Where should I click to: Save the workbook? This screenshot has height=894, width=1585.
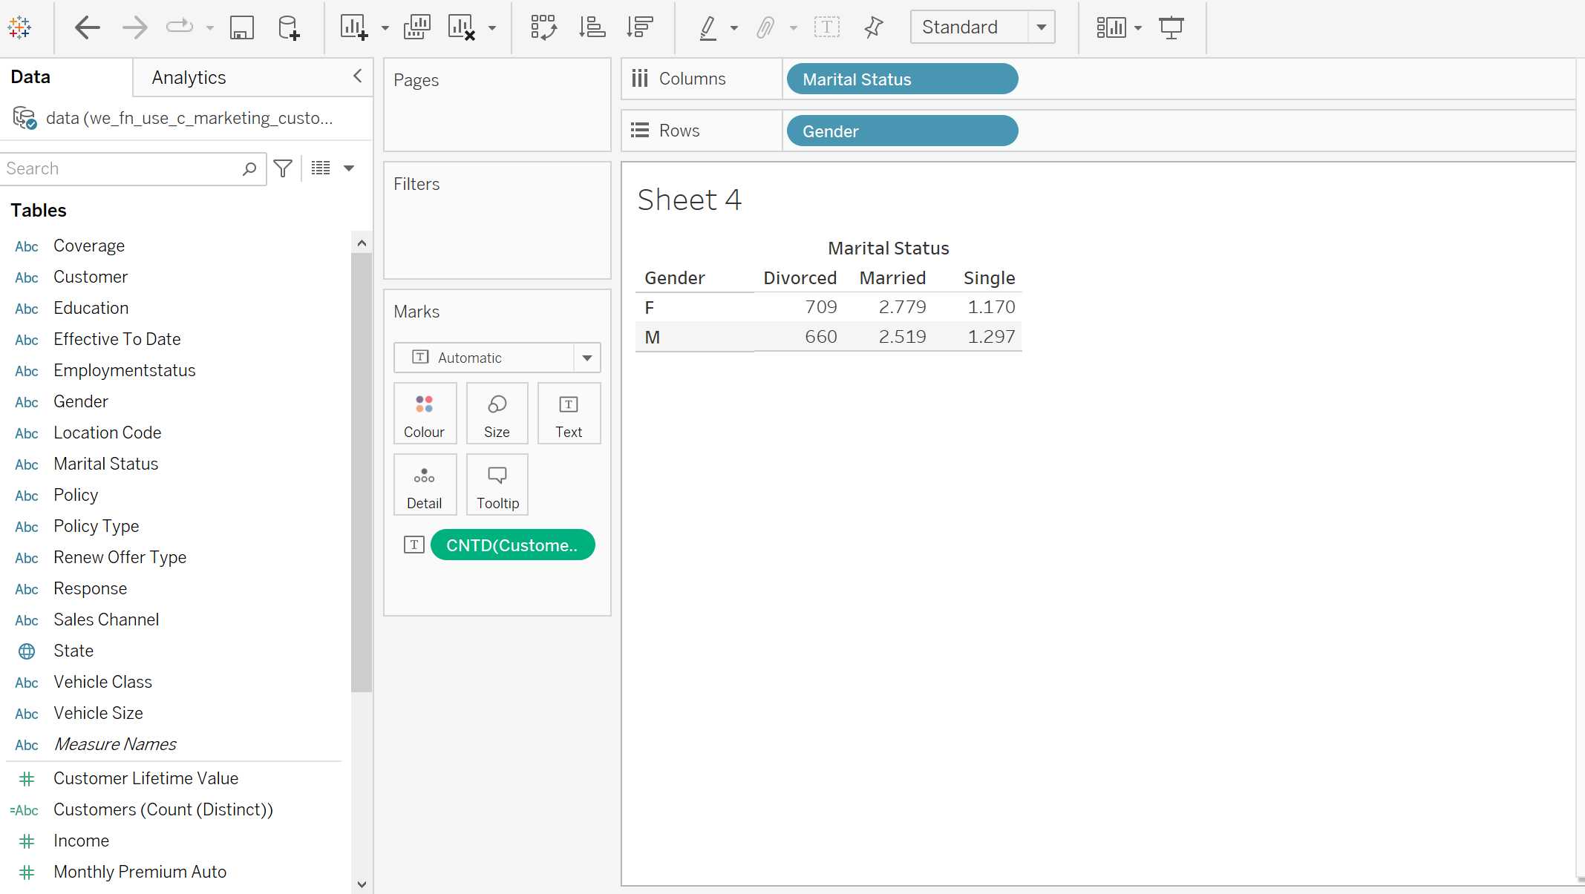[242, 27]
